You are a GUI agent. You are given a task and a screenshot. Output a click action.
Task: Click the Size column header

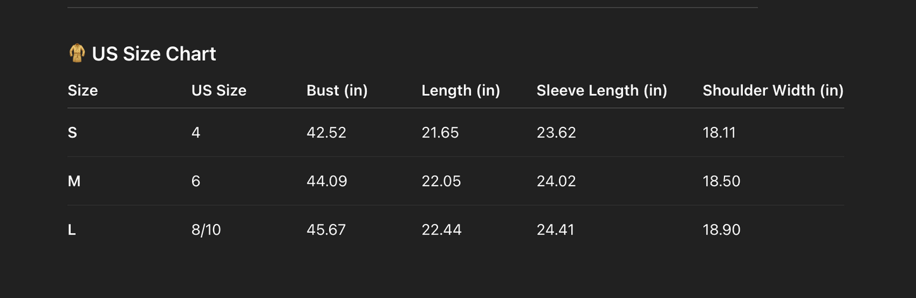83,91
